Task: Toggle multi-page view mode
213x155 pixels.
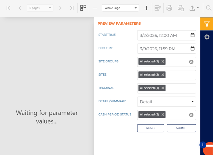Action: (83, 8)
